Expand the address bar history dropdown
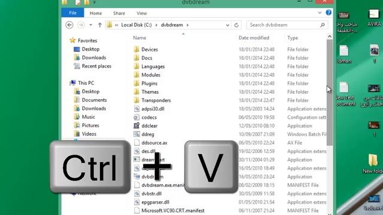 pyautogui.click(x=227, y=25)
